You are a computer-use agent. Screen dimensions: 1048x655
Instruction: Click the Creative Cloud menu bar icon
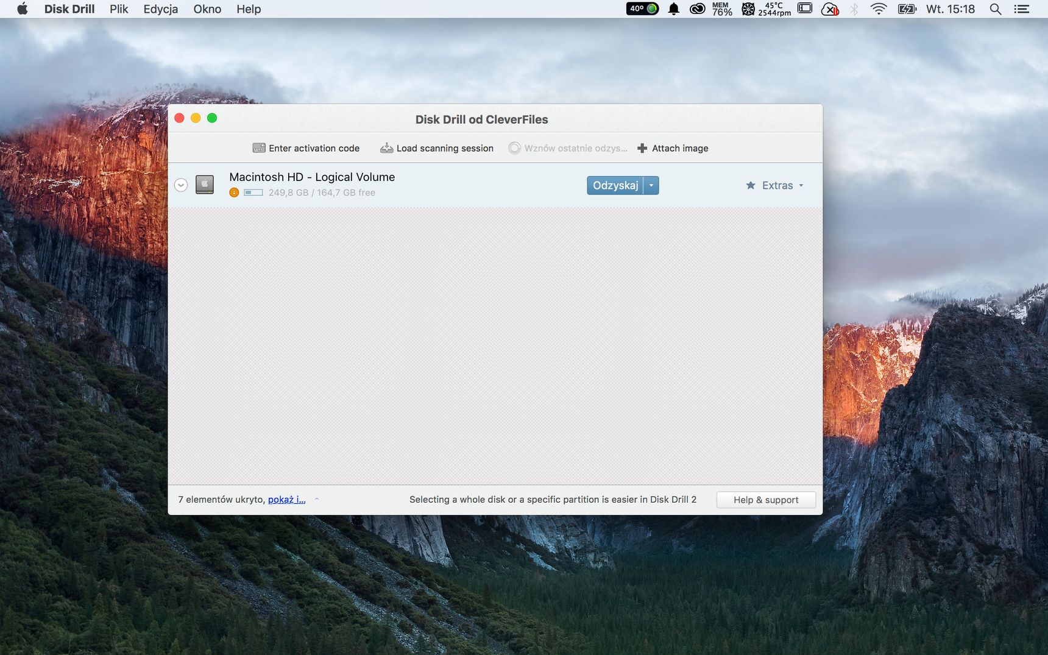(697, 9)
